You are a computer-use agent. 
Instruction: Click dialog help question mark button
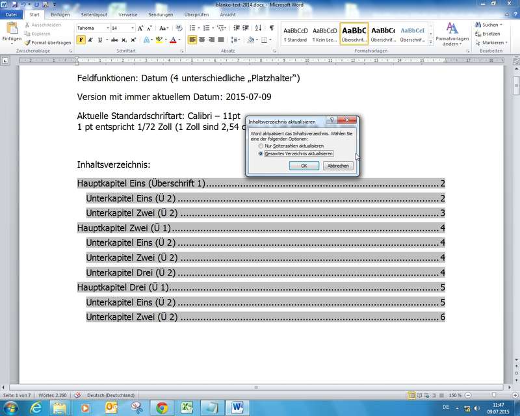pyautogui.click(x=331, y=120)
